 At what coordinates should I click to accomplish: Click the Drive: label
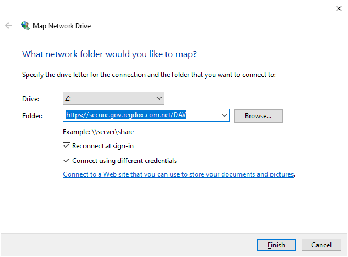(31, 99)
